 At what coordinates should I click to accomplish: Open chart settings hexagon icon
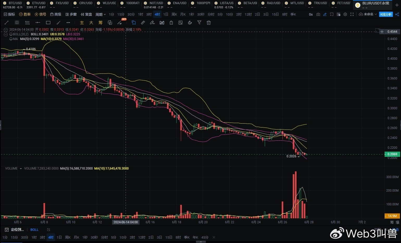coord(345,14)
